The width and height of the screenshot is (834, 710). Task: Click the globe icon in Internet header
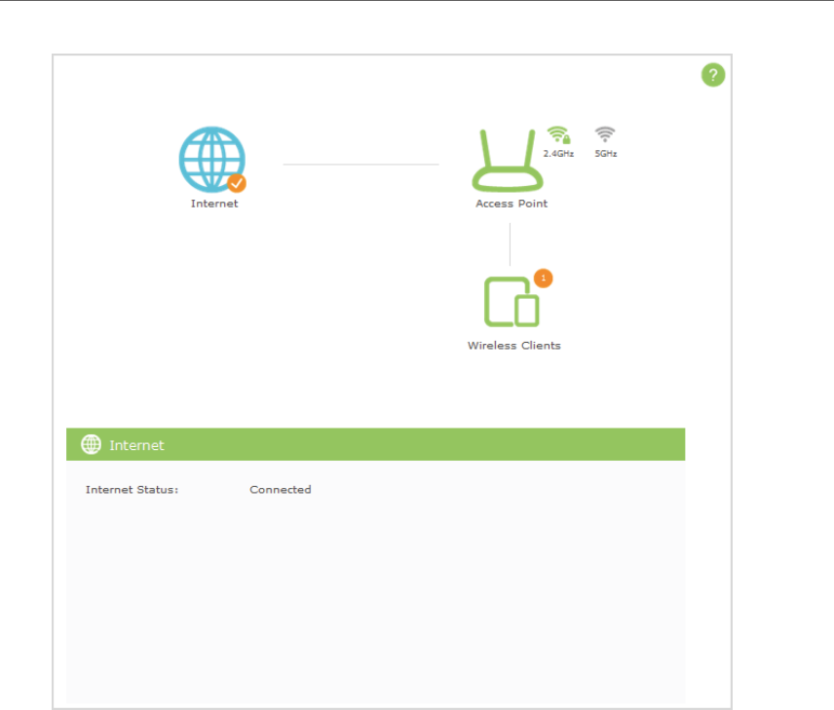(x=91, y=445)
